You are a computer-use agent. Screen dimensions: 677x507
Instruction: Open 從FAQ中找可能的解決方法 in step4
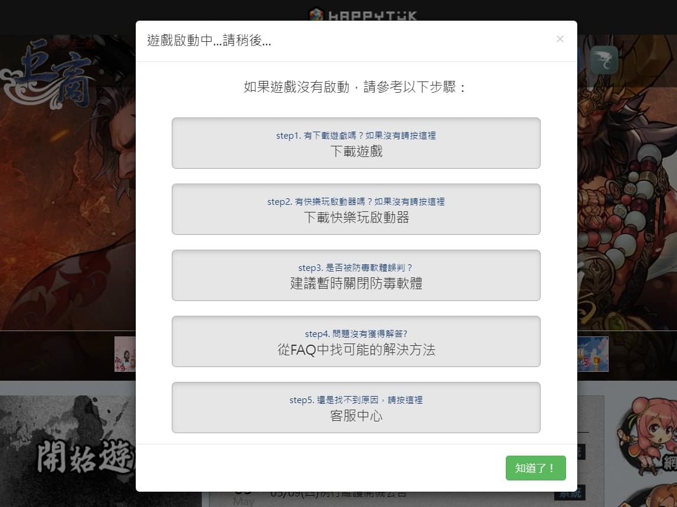(356, 341)
